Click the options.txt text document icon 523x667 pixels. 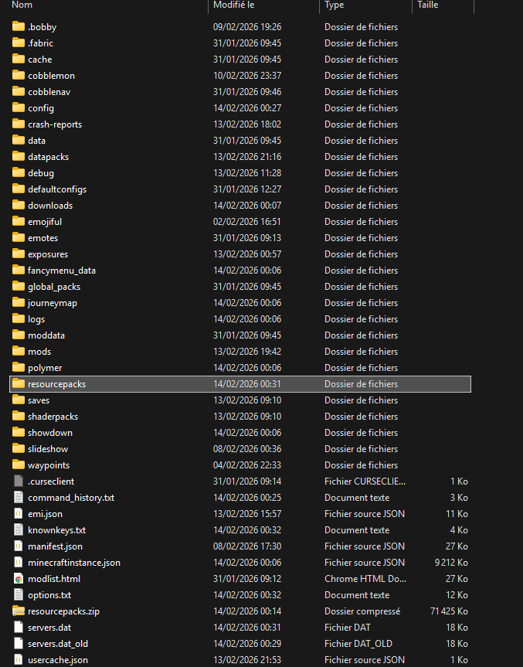click(19, 595)
